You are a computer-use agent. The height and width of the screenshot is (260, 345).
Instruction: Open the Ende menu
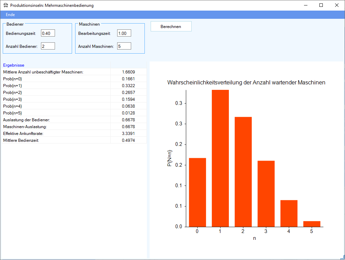pyautogui.click(x=10, y=15)
